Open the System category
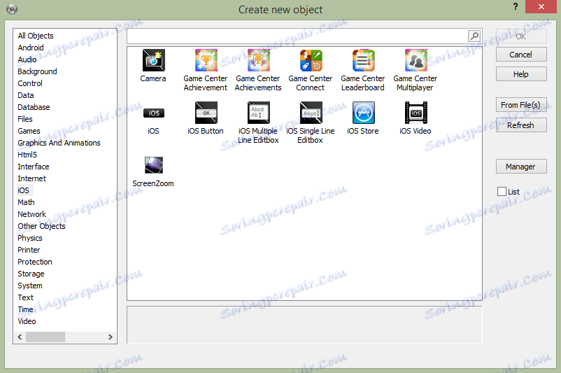 tap(30, 286)
